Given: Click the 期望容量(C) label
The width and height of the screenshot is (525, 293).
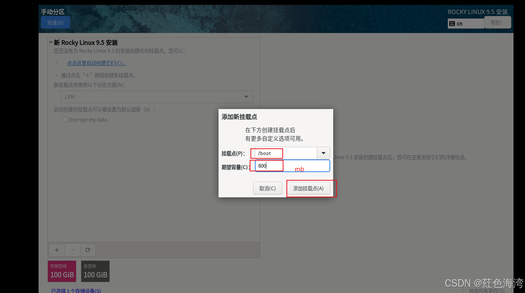Looking at the screenshot, I should (x=236, y=167).
